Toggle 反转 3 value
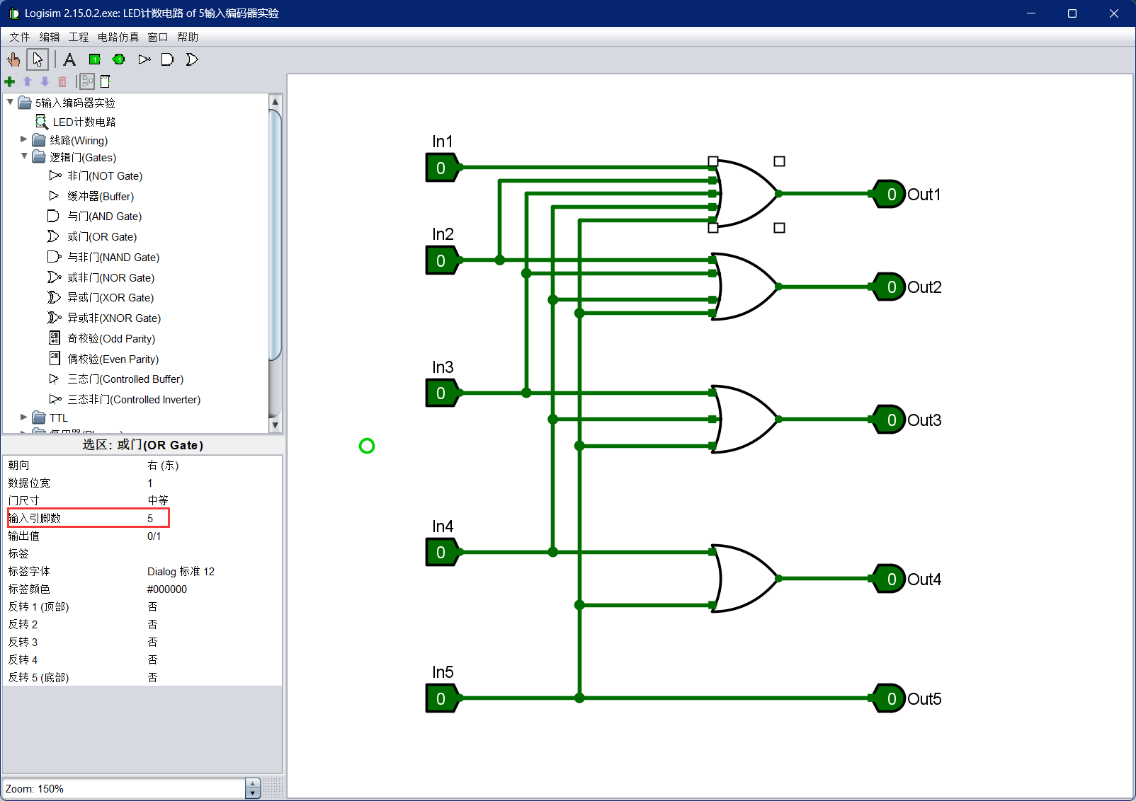Viewport: 1136px width, 801px height. point(213,642)
